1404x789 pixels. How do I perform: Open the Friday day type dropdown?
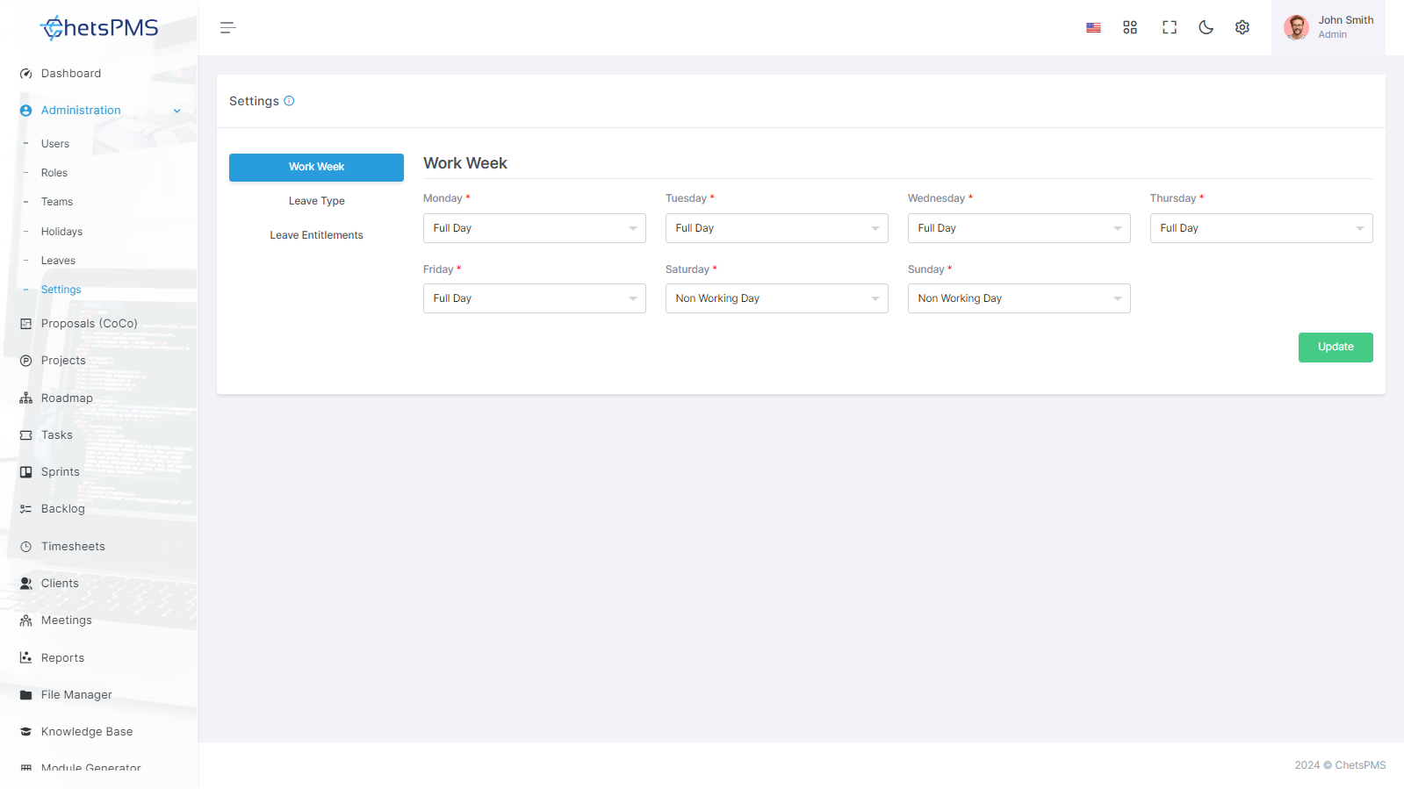[534, 298]
